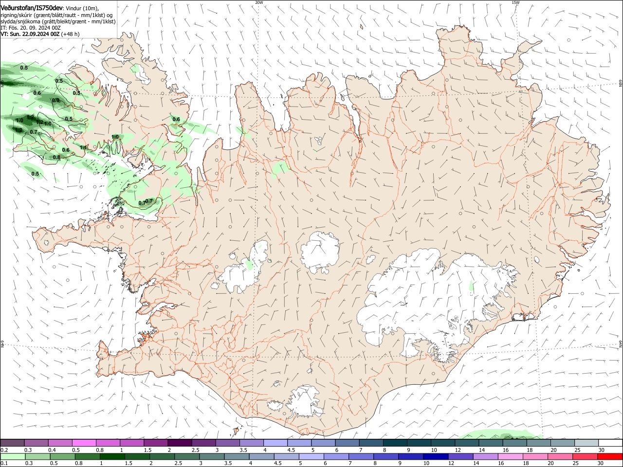623x467 pixels.
Task: Select the darkest green swatch labeled 1 in lower legend
Action: (112, 456)
